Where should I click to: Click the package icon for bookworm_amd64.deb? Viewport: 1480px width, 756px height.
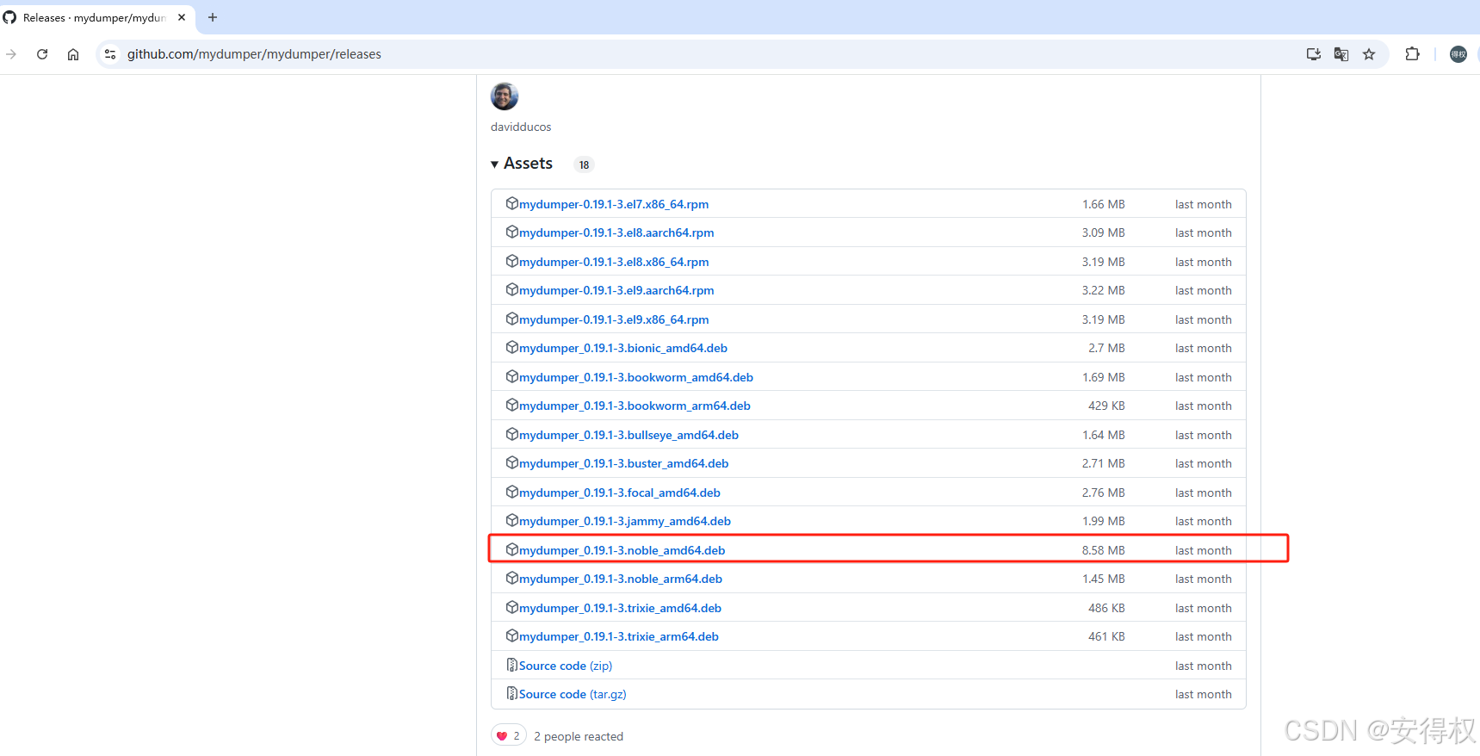511,376
